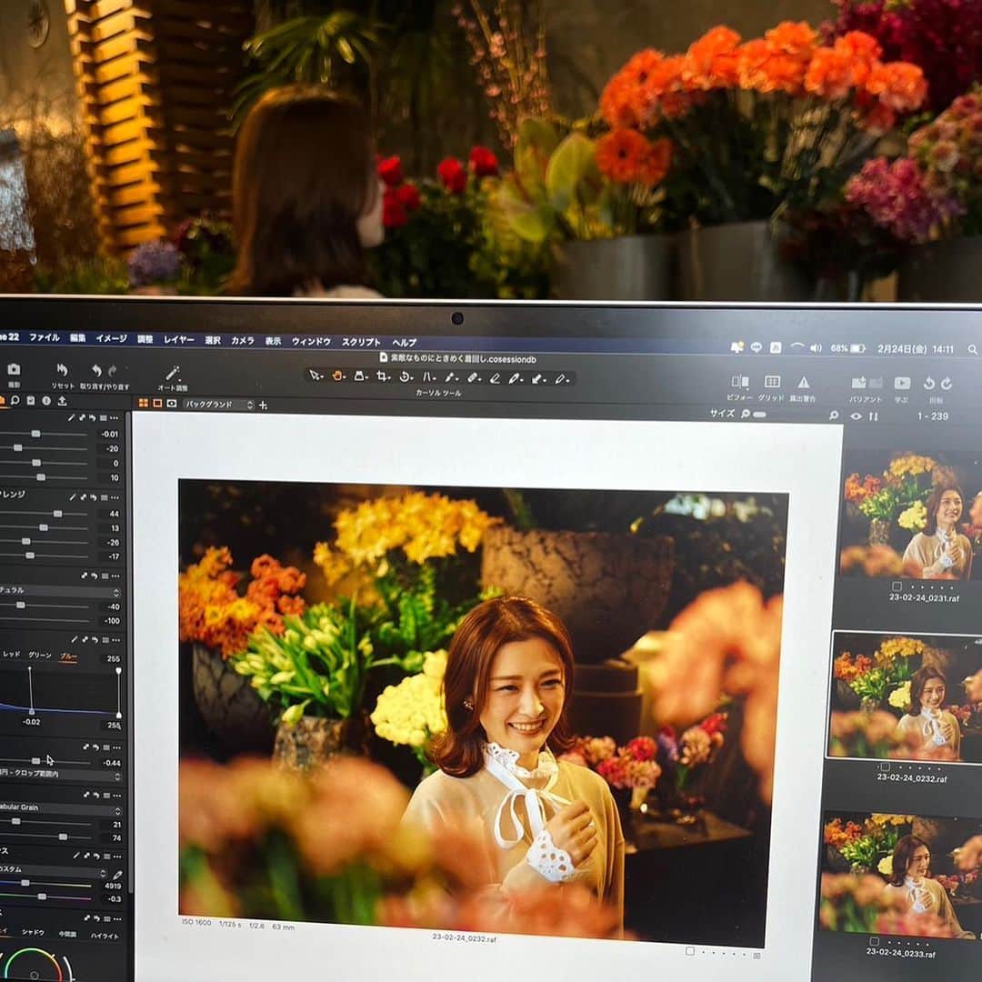
Task: Open the search magnifier tool tab
Action: [15, 400]
